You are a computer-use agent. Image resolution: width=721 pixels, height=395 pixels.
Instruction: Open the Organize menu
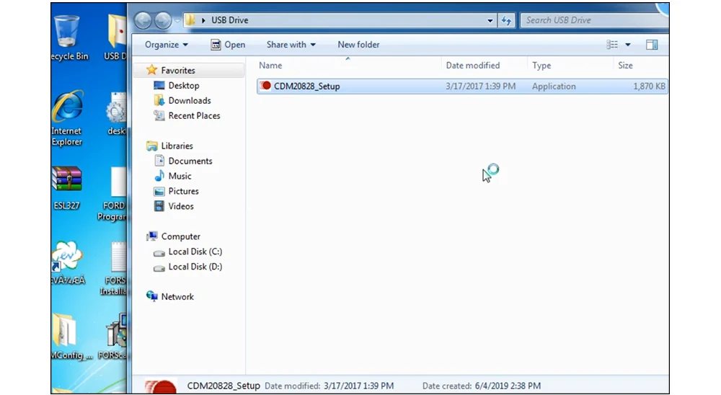tap(167, 45)
